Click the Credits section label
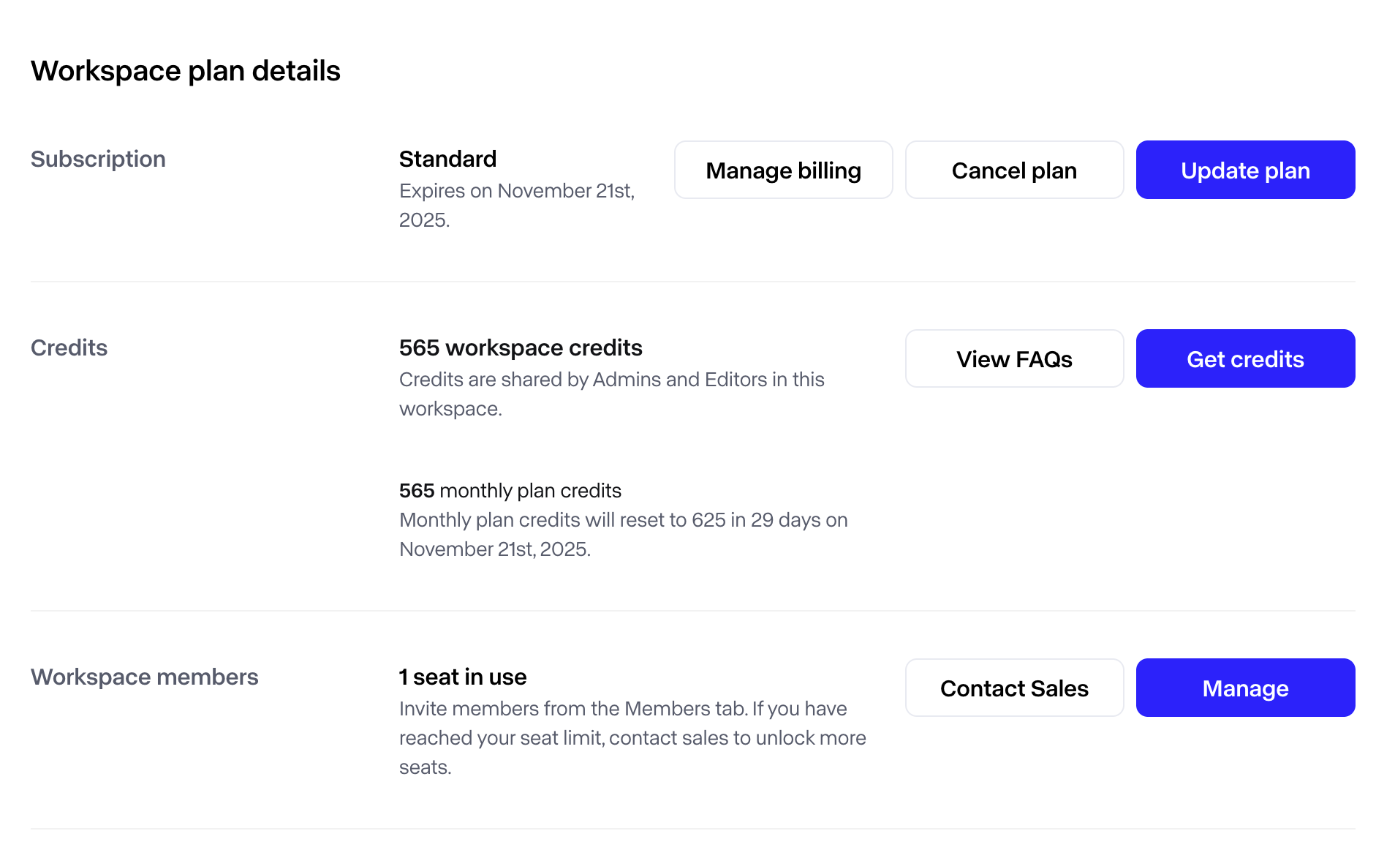 (69, 347)
